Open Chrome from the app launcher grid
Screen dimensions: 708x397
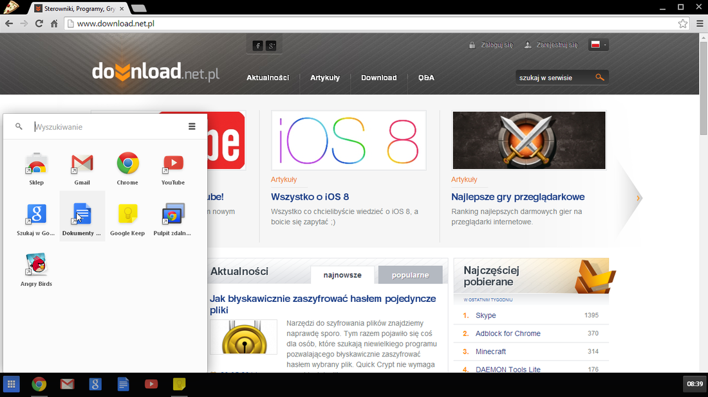[x=128, y=169]
